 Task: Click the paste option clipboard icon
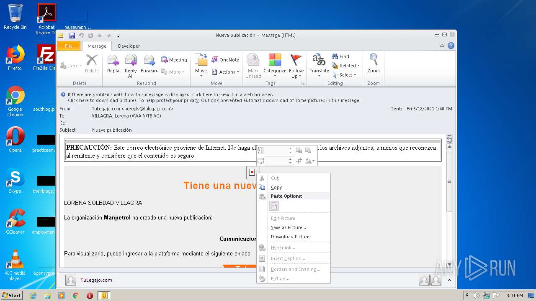coord(274,206)
